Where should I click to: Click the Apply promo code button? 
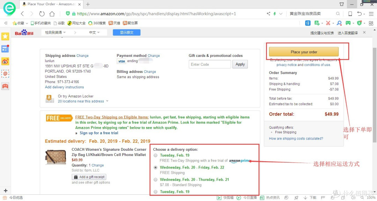point(240,64)
